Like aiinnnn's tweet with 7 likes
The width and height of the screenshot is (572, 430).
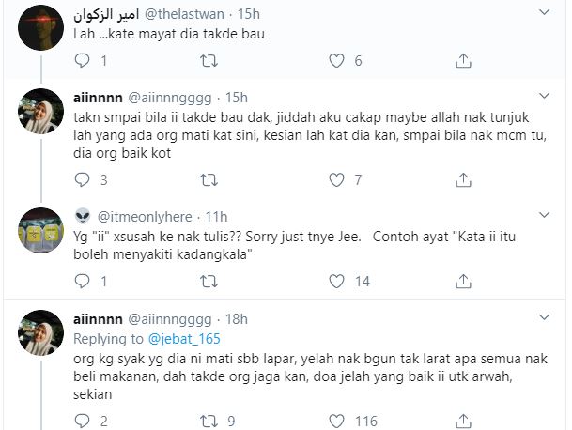pyautogui.click(x=336, y=179)
